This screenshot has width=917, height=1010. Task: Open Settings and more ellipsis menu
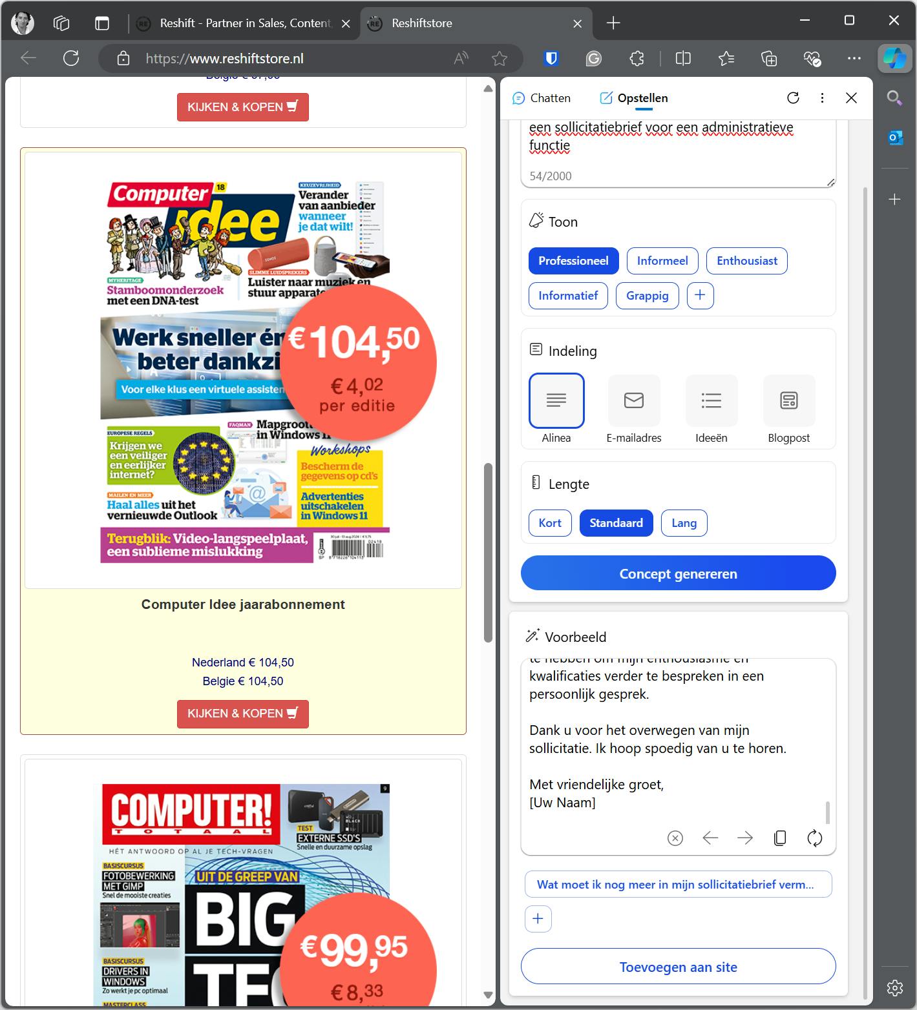854,59
